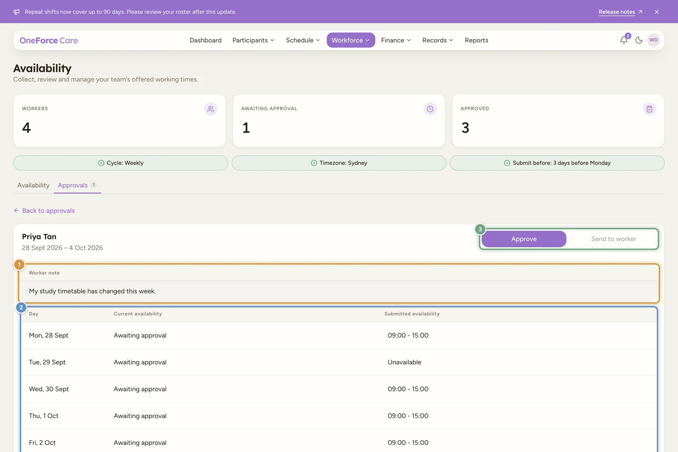Click Unavailable in the Tue, 29 Sept row
Screen dimensions: 678x452
pyautogui.click(x=404, y=362)
